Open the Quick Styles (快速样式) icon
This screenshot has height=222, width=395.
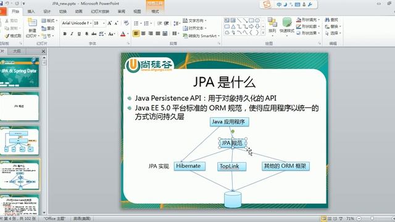point(287,22)
